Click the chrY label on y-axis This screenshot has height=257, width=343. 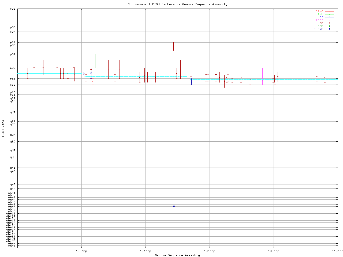[12, 246]
